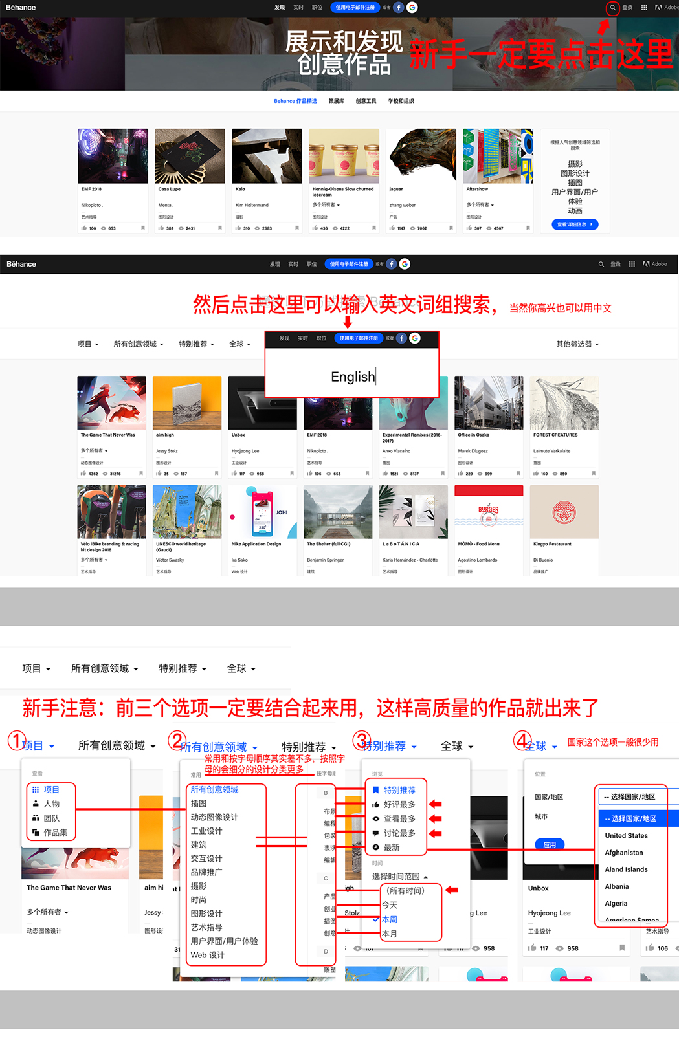Expand 项目 filter in the row containing 其他筛选器

(88, 344)
